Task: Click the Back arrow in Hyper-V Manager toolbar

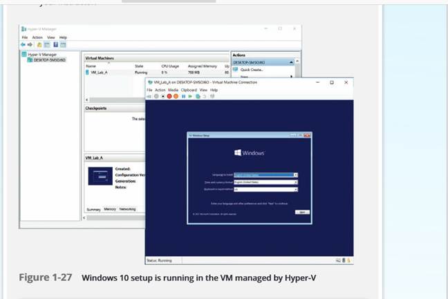Action: [24, 44]
